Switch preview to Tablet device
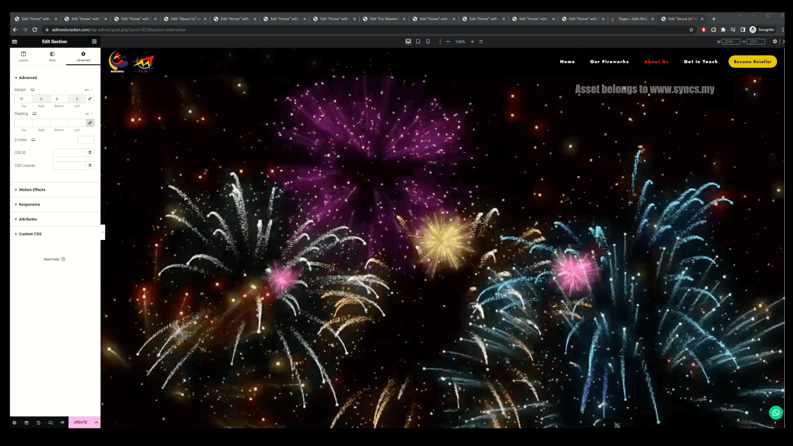 coord(418,41)
